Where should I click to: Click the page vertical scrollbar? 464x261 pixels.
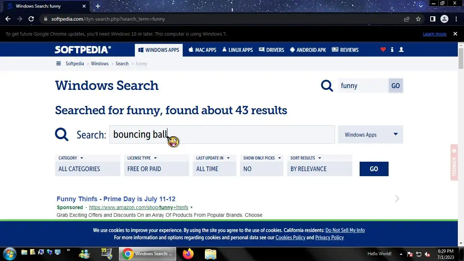pos(461,58)
